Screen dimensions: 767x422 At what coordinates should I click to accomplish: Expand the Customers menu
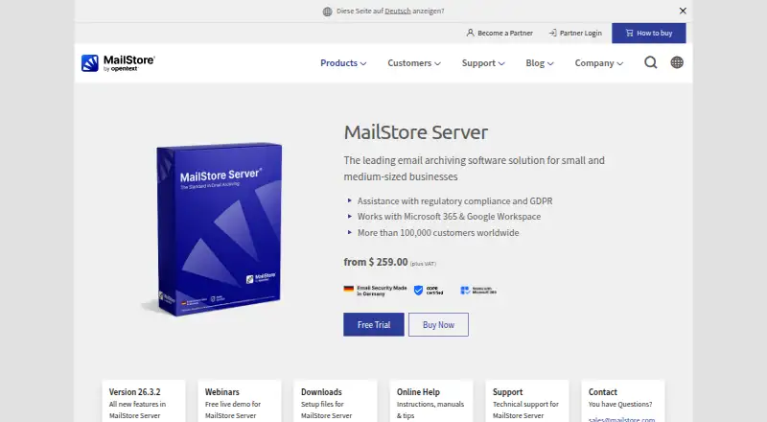point(414,63)
